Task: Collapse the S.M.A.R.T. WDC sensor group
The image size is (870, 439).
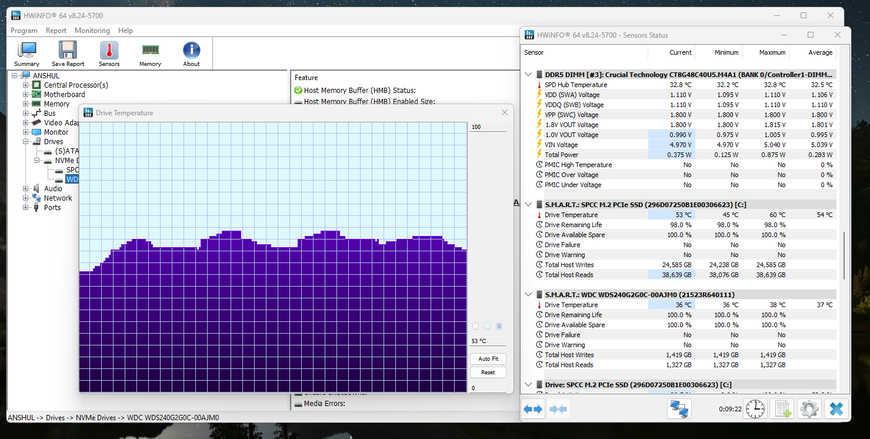Action: [528, 295]
